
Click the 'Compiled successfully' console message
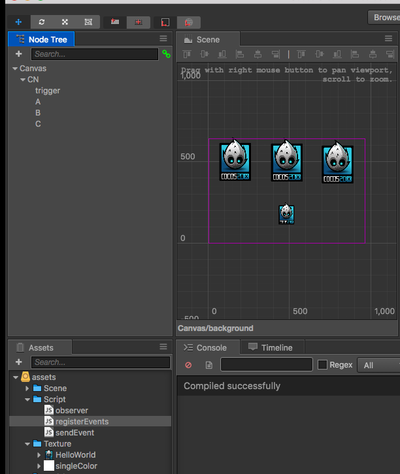232,386
